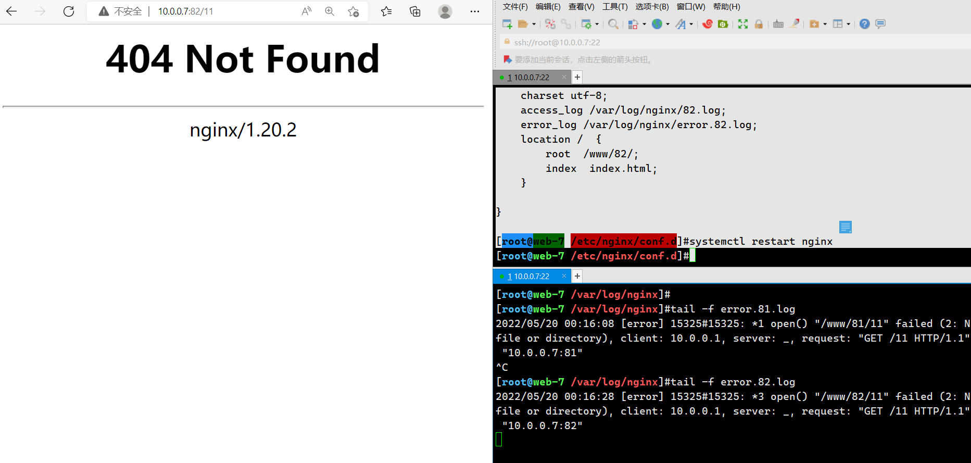971x463 pixels.
Task: Open Xshell Help via blue question icon
Action: pos(865,24)
